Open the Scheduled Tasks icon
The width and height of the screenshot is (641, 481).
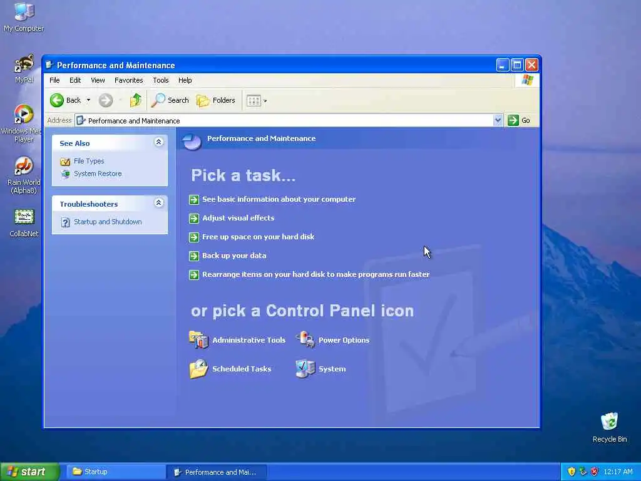coord(198,368)
